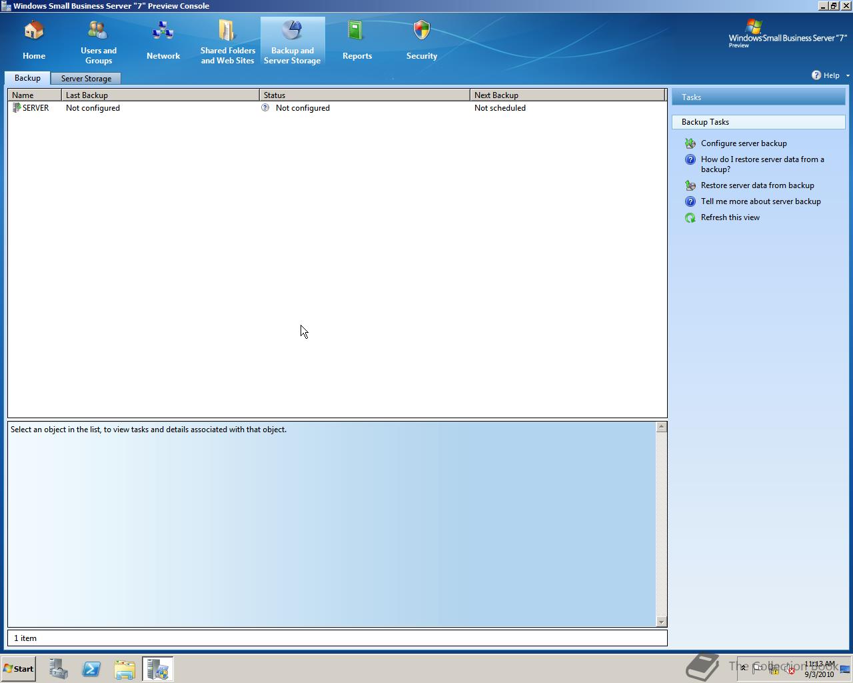The height and width of the screenshot is (683, 853).
Task: Click details pane scroll down arrow
Action: pyautogui.click(x=661, y=622)
